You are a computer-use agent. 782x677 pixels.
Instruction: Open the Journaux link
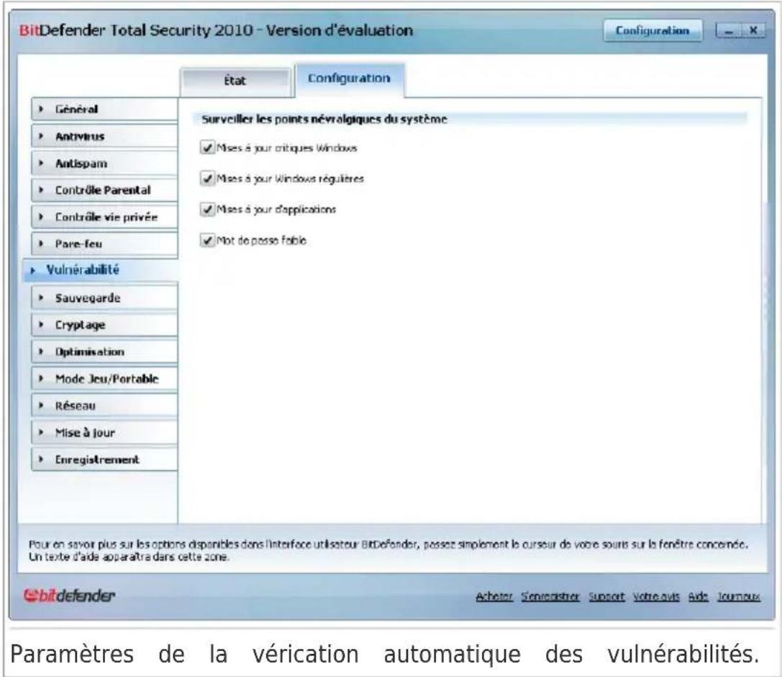739,596
